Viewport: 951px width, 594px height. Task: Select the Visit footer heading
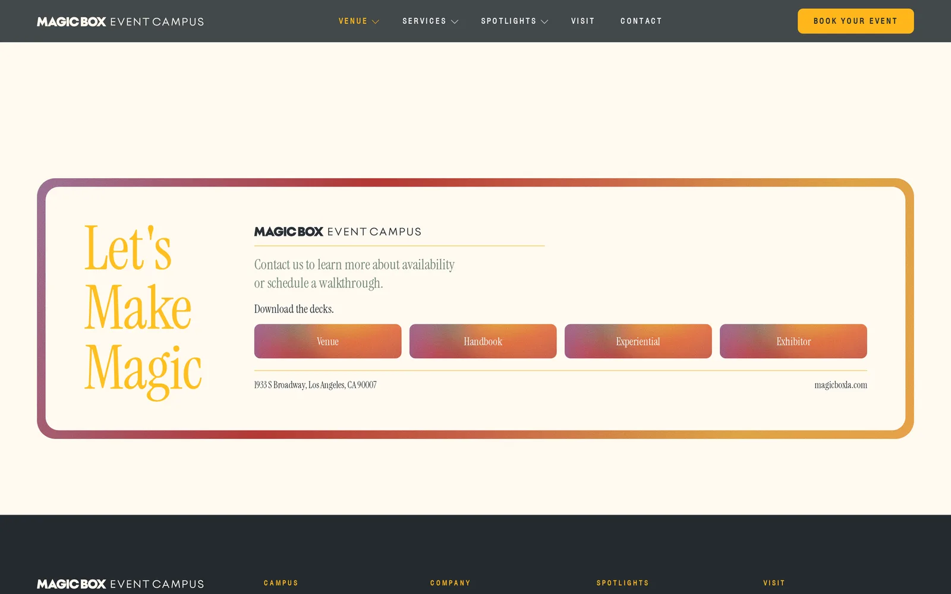[x=774, y=583]
